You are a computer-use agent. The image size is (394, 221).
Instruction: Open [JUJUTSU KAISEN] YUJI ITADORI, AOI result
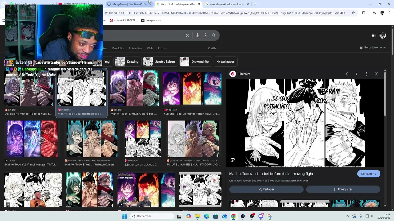[194, 144]
